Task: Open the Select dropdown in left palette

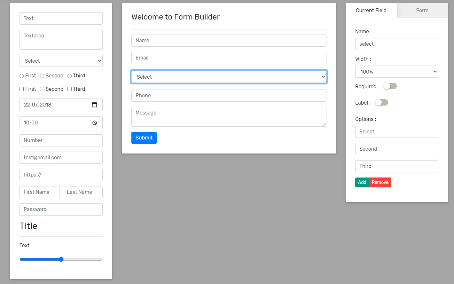Action: 61,61
